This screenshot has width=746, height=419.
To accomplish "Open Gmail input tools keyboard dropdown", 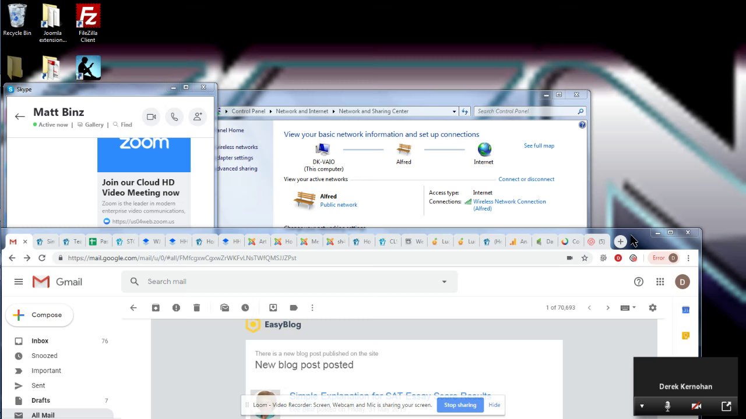I will coord(628,308).
